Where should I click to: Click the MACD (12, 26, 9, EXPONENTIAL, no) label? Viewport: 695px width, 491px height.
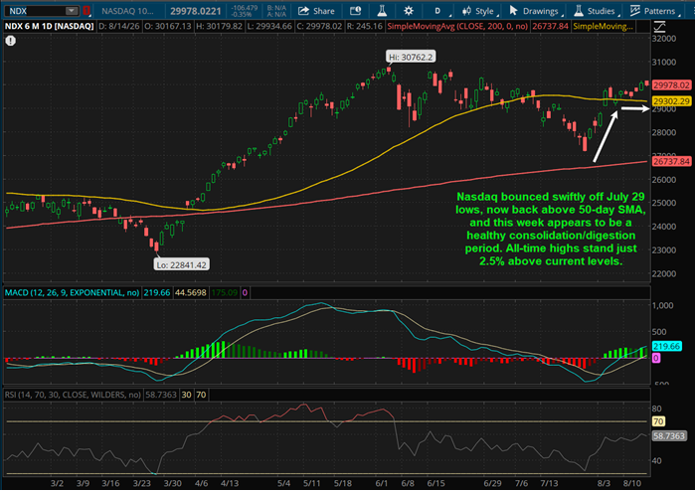72,292
